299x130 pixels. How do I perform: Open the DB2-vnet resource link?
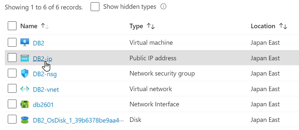(46, 89)
